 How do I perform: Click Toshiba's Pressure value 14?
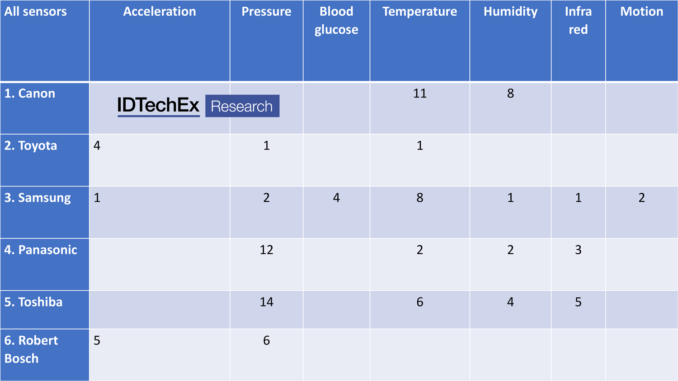(x=266, y=302)
